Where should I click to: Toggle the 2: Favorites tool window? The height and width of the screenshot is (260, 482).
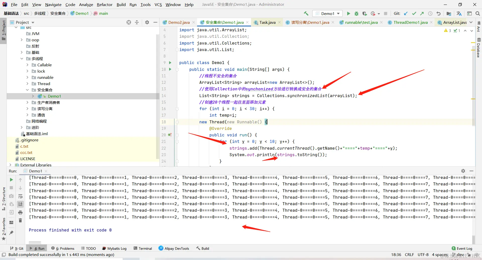click(4, 229)
